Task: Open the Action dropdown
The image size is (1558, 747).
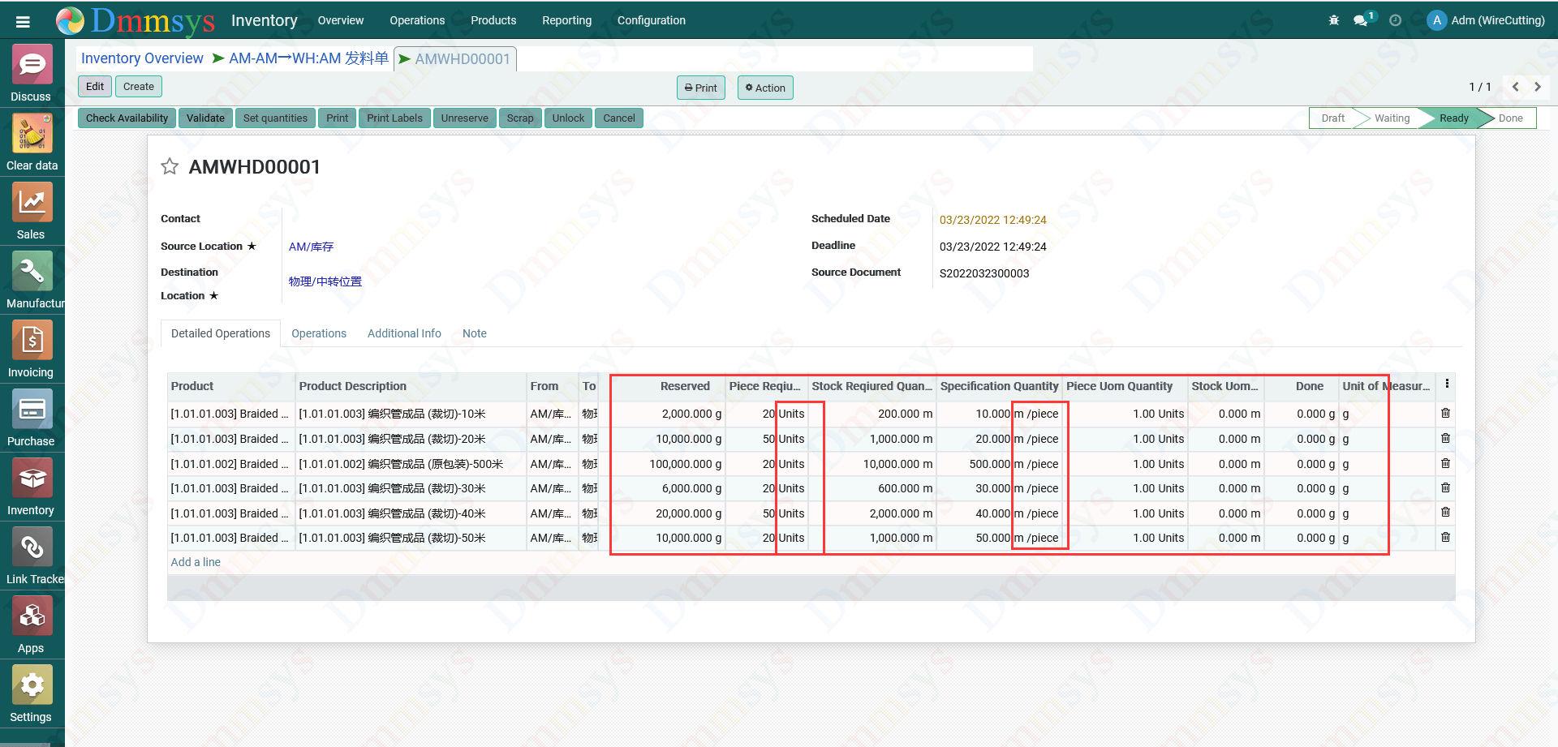Action: click(765, 88)
